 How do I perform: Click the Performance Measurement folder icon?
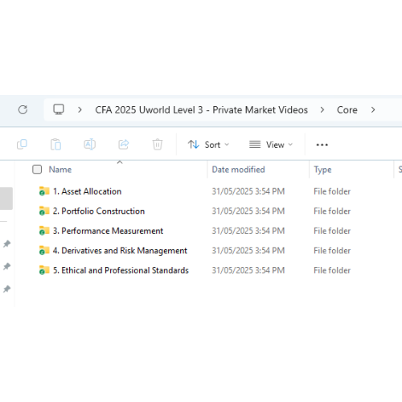tap(44, 231)
